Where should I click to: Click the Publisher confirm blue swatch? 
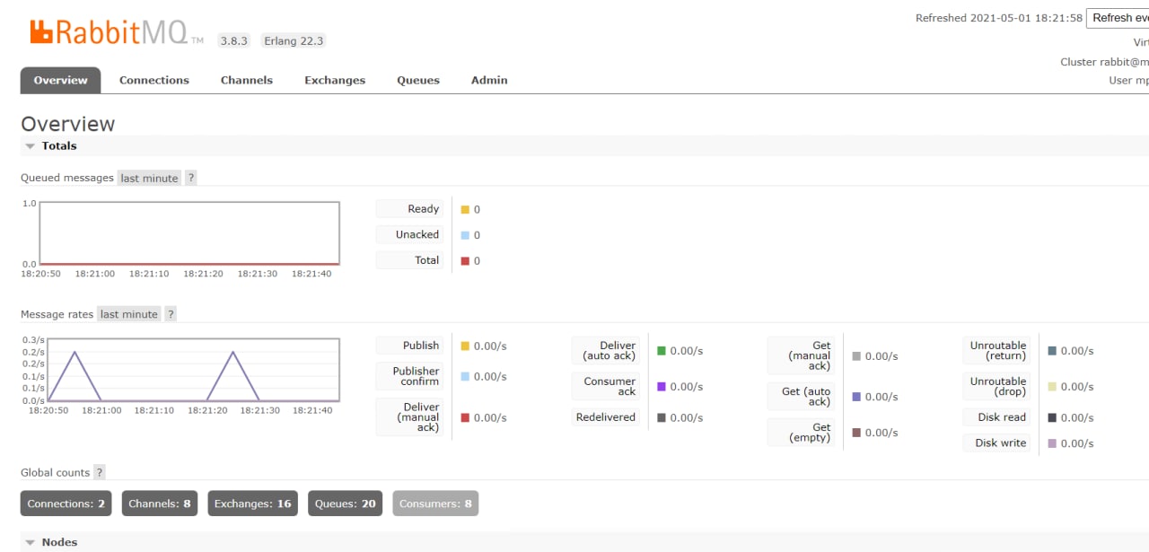click(x=465, y=376)
